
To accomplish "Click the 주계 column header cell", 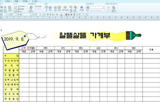I will pyautogui.click(x=151, y=50).
